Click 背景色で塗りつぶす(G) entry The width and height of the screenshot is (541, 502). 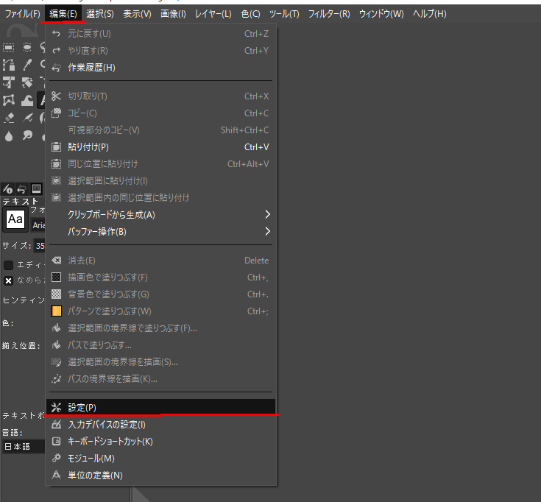click(x=160, y=294)
